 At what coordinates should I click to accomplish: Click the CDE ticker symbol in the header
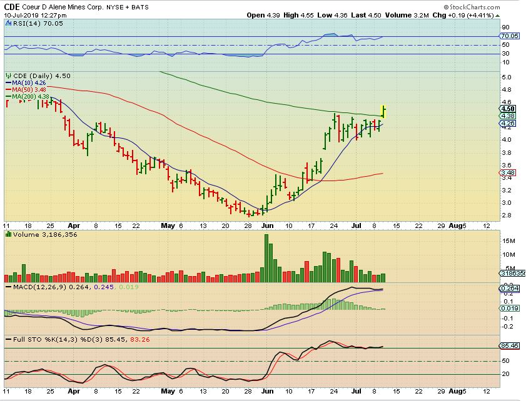point(12,7)
